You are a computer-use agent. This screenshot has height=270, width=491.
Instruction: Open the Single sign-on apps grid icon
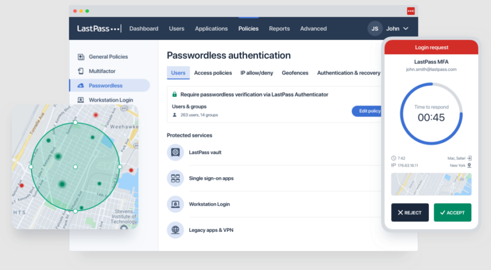click(x=175, y=178)
